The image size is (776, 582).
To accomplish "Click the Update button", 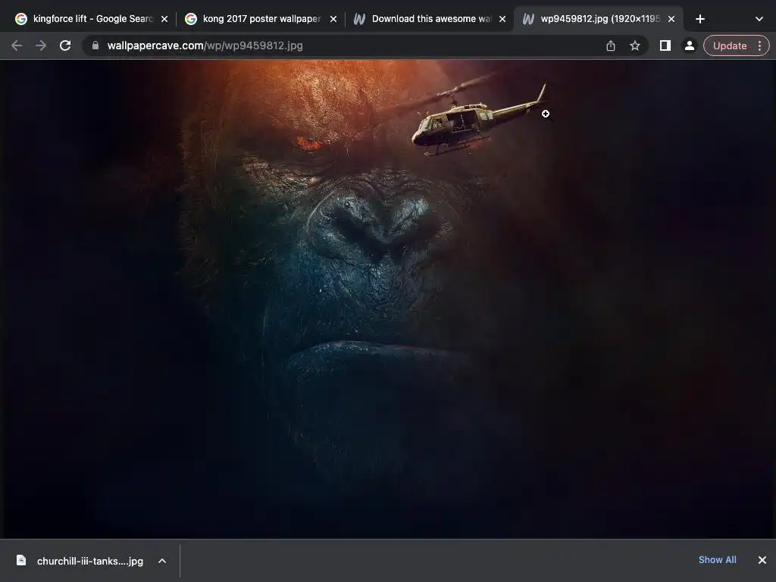I will (x=730, y=45).
